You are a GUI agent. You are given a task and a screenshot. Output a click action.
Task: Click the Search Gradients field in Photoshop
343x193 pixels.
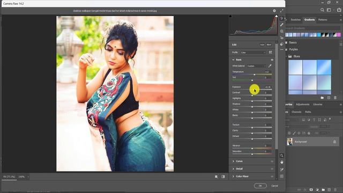[x=313, y=28]
